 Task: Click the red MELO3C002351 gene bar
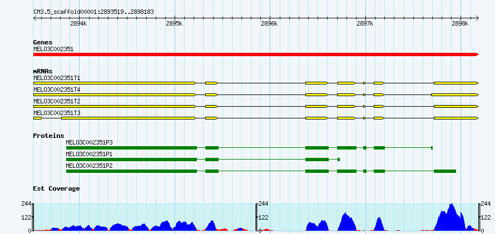coord(256,54)
